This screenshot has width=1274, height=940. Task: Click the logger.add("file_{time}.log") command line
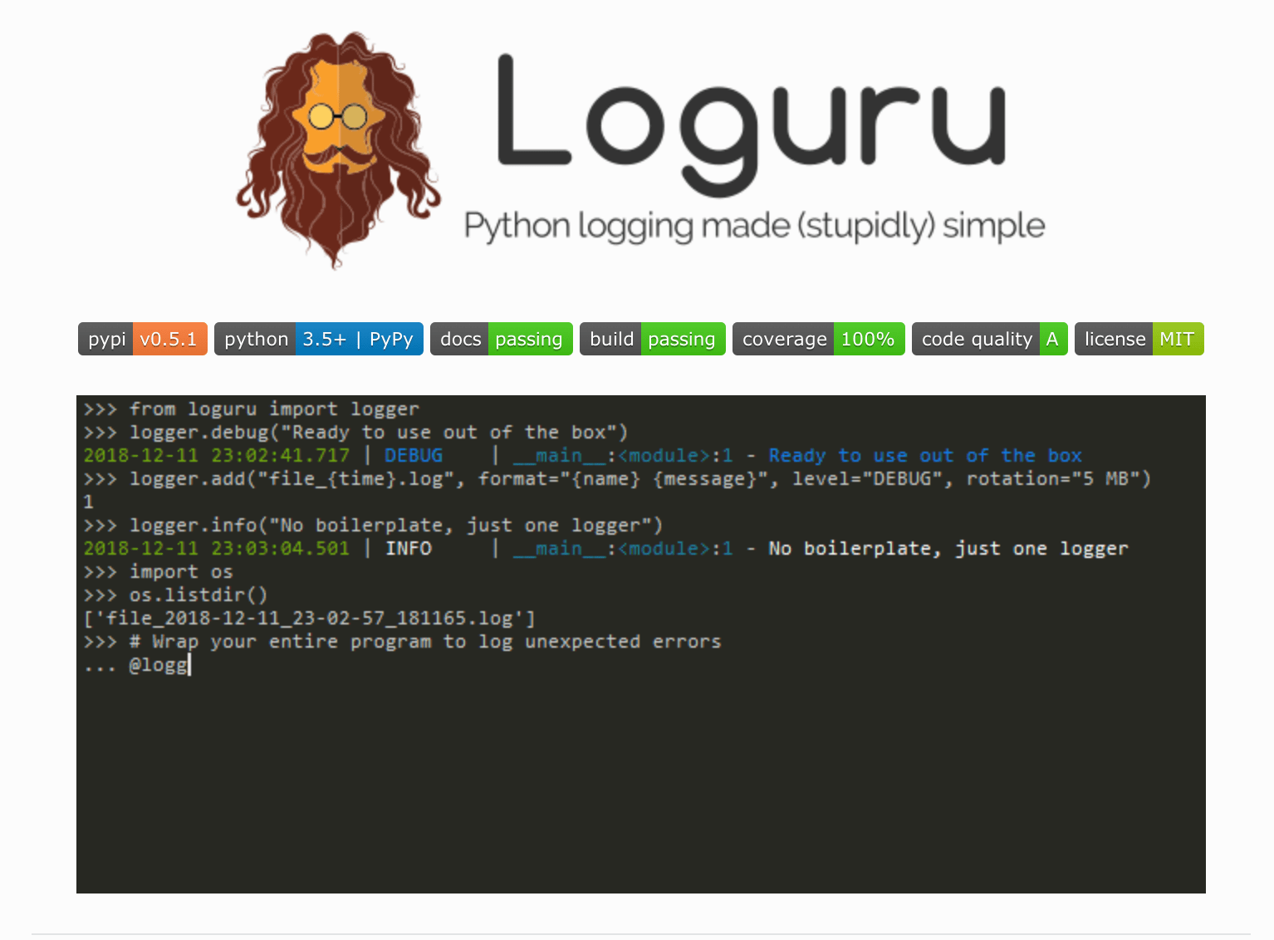click(x=617, y=479)
